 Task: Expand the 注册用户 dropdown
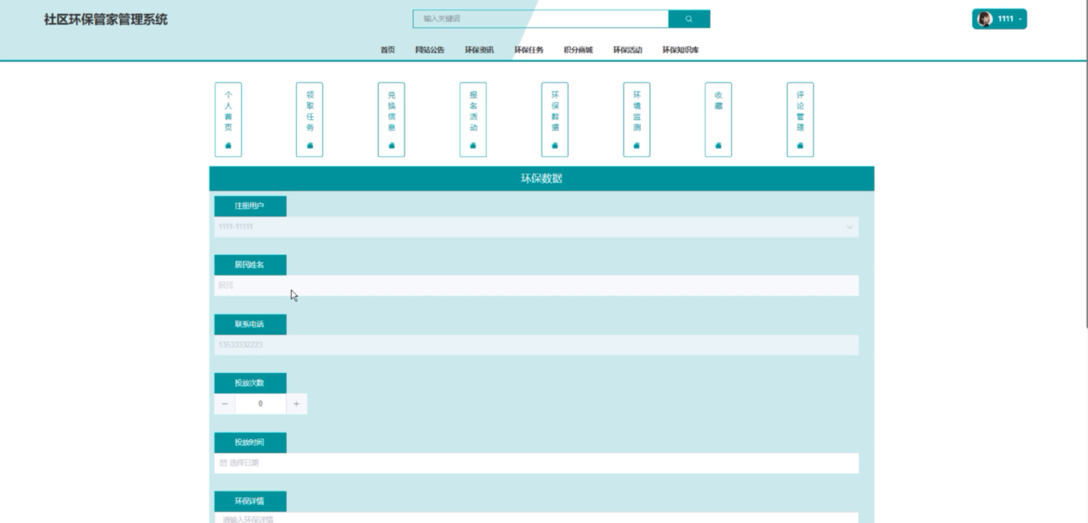(x=536, y=227)
